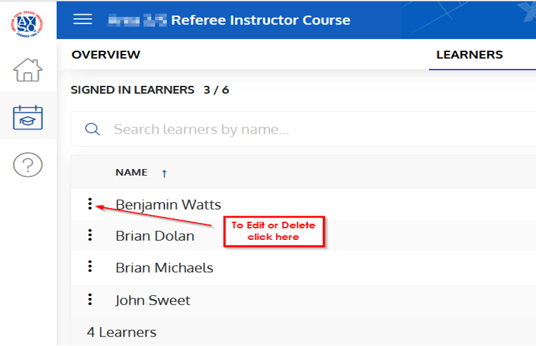
Task: Click the search magnifier icon
Action: (92, 129)
